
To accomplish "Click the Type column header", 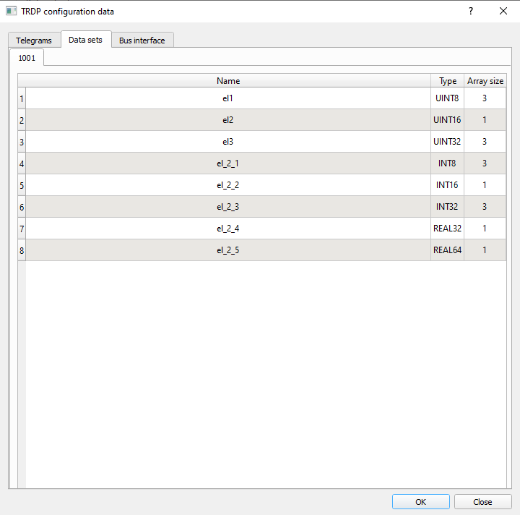I will point(448,81).
